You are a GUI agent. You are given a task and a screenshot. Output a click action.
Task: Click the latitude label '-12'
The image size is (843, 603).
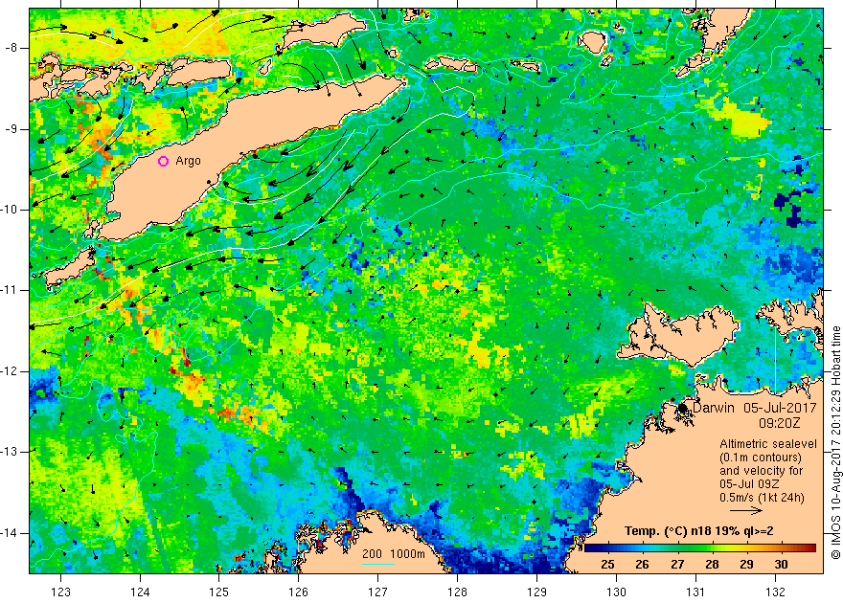pos(11,371)
